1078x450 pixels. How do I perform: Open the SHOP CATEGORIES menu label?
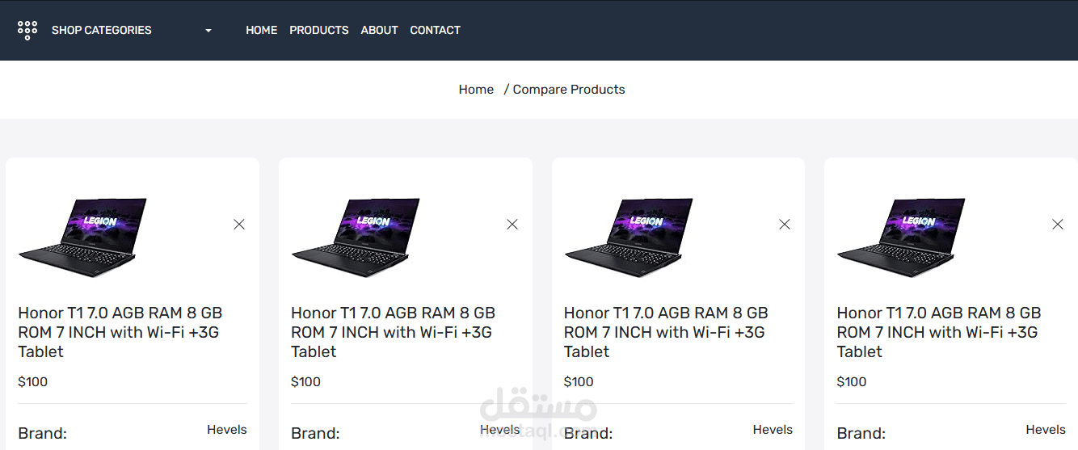(x=102, y=30)
